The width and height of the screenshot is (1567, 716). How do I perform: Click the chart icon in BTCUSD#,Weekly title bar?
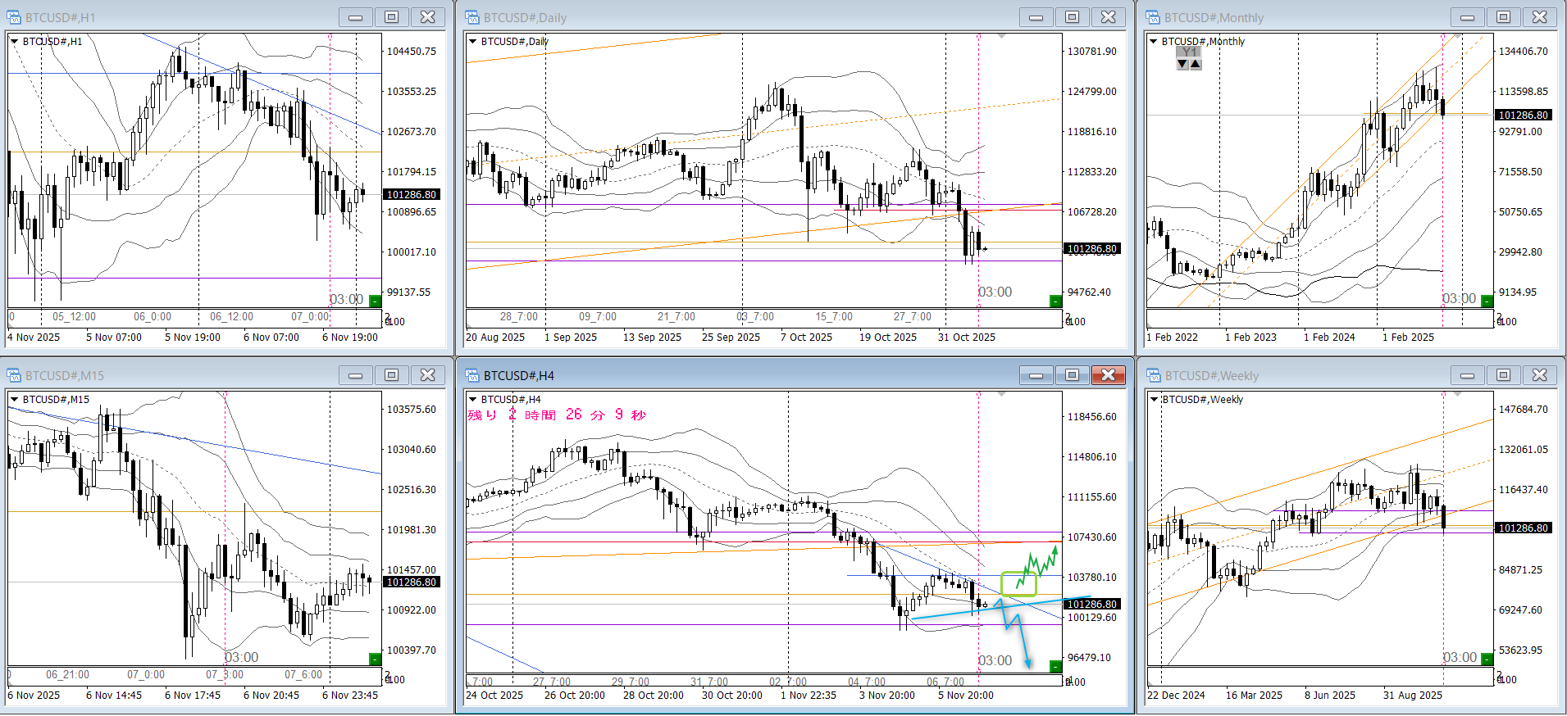pyautogui.click(x=1153, y=375)
